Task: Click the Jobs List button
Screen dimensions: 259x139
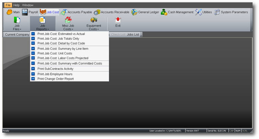Action: pyautogui.click(x=133, y=35)
